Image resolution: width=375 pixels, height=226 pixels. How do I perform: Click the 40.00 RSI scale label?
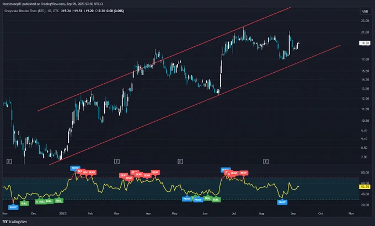[365, 194]
